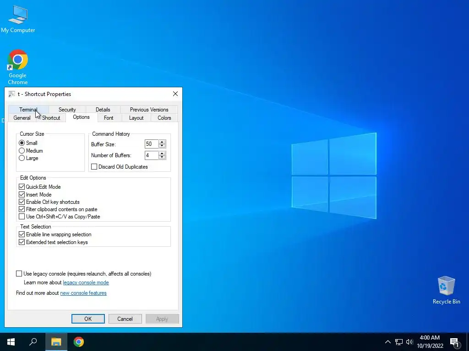Open the notification action center
The image size is (469, 351).
click(454, 342)
